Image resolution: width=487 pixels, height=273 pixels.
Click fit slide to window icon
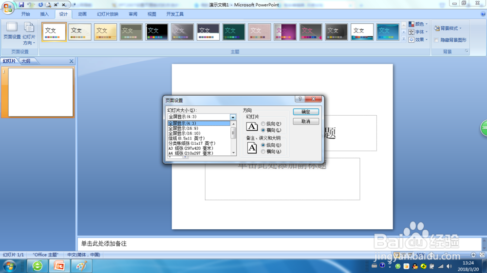point(482,255)
